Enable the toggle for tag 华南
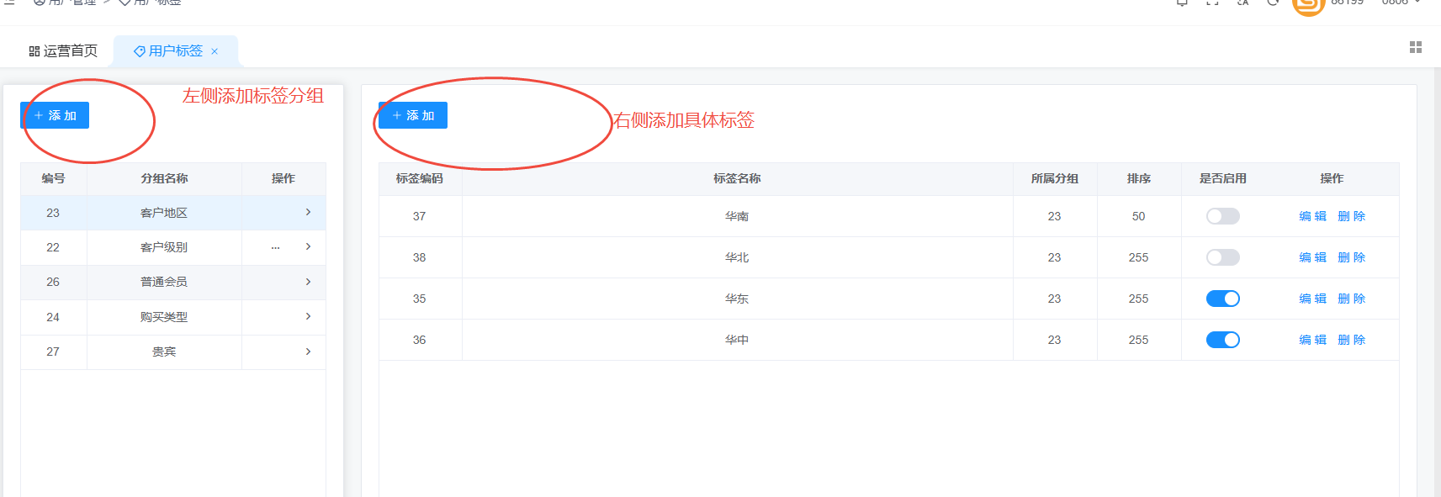The width and height of the screenshot is (1441, 497). pos(1222,216)
